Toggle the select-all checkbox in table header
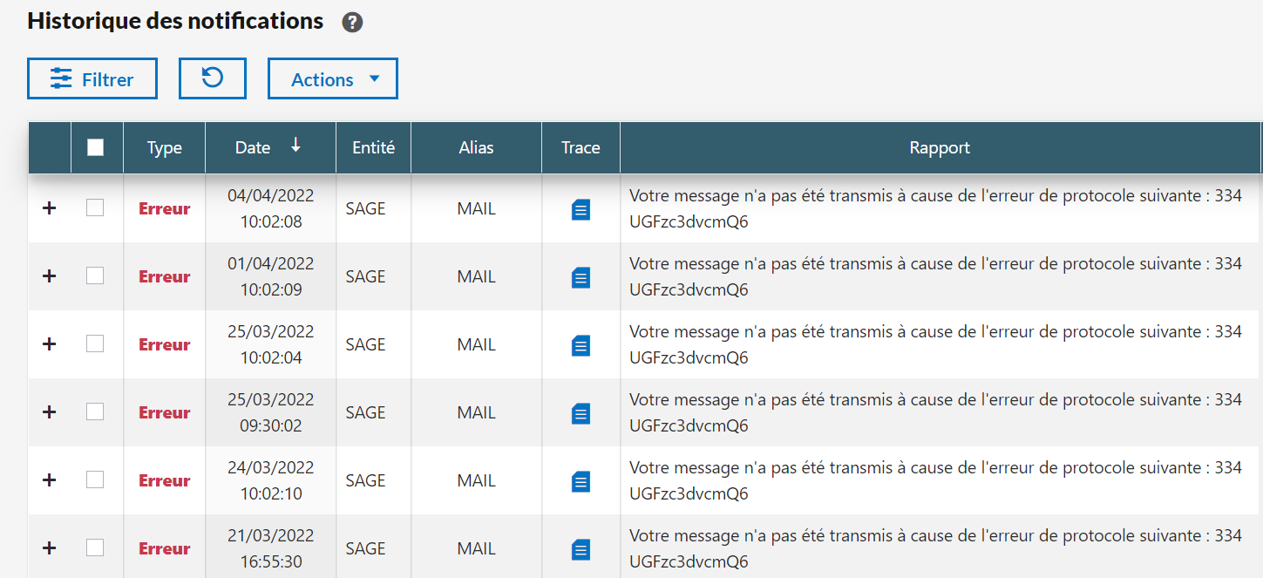The height and width of the screenshot is (578, 1263). click(x=96, y=147)
